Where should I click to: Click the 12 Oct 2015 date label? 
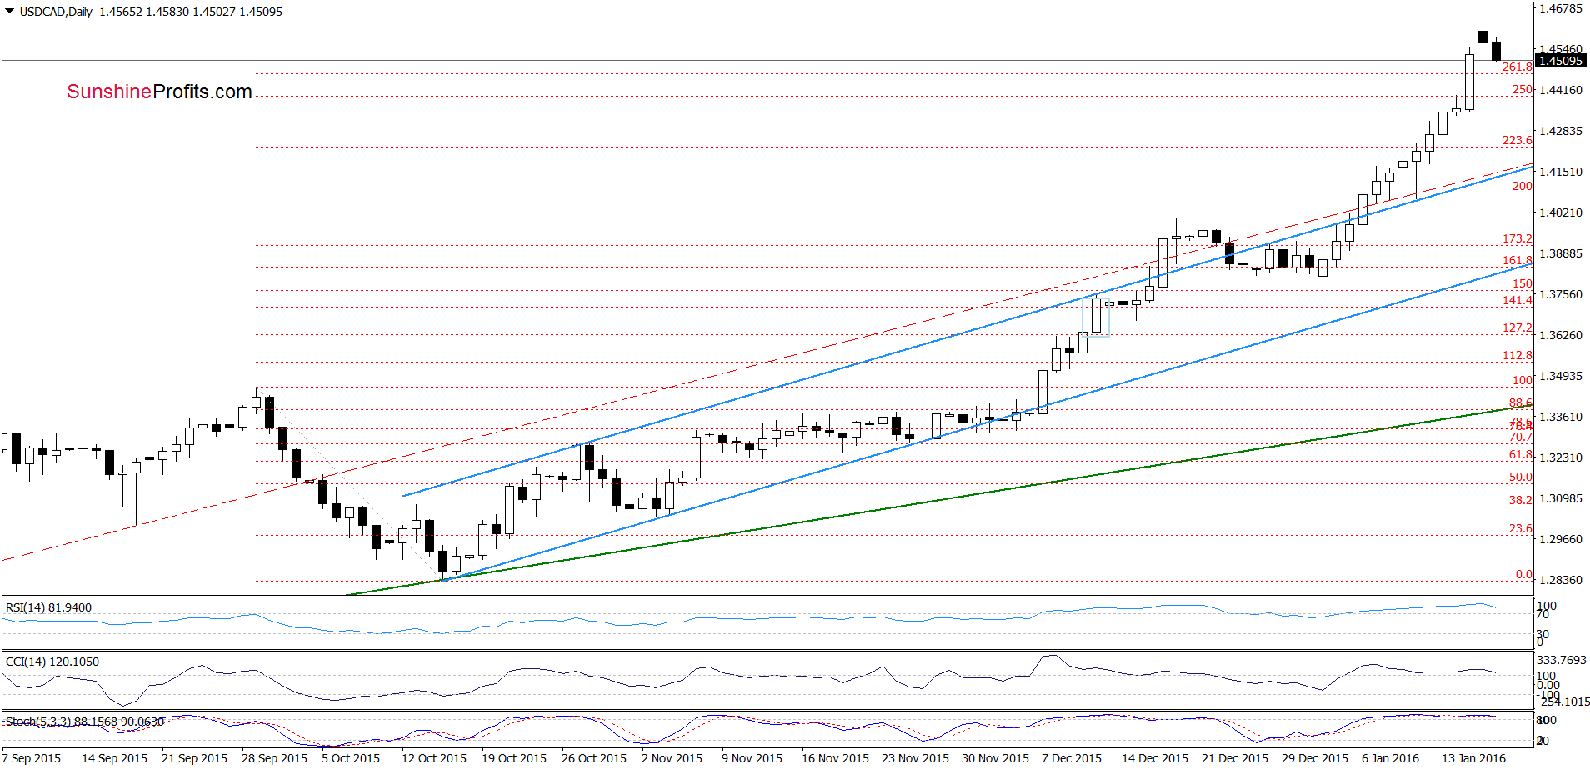pos(434,758)
